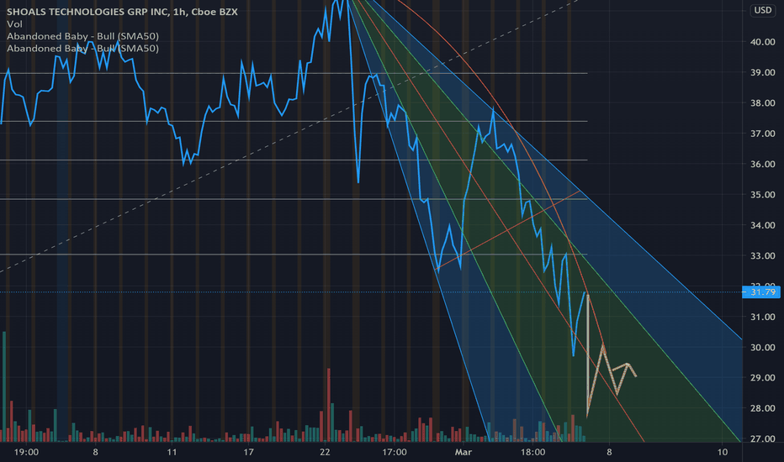Click the 38.00 price axis label

pyautogui.click(x=762, y=103)
